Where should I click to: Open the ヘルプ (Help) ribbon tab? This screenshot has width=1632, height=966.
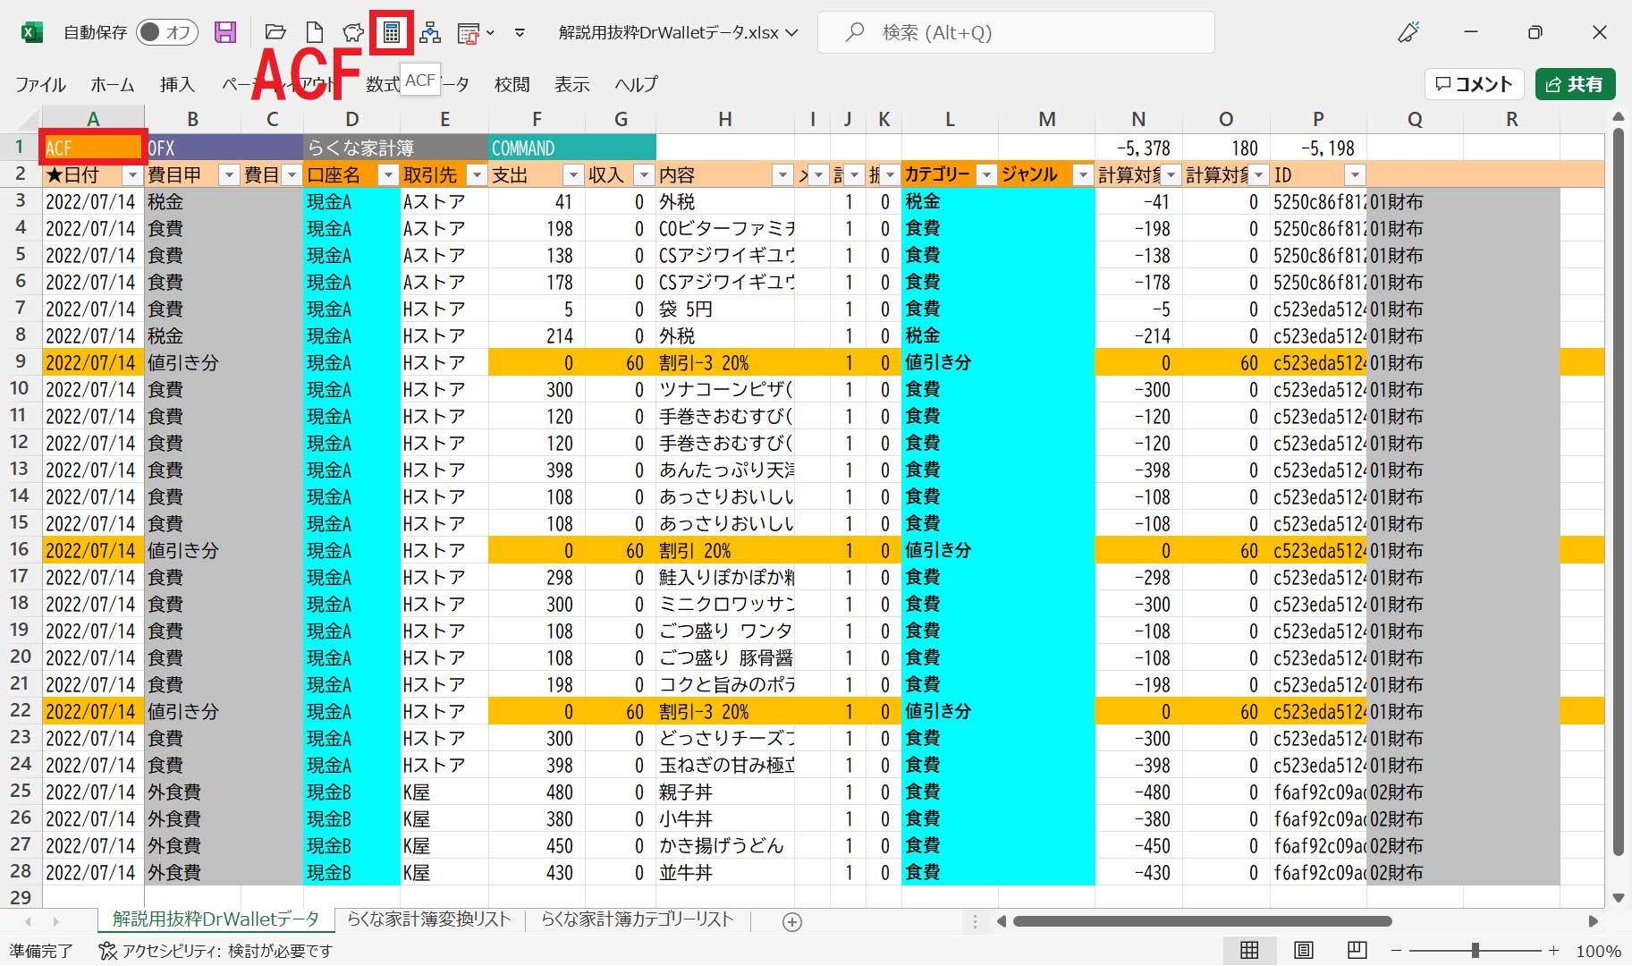click(x=636, y=84)
